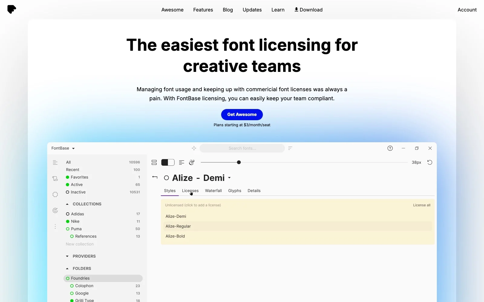Open the Blog navigation link
484x302 pixels.
click(x=228, y=10)
